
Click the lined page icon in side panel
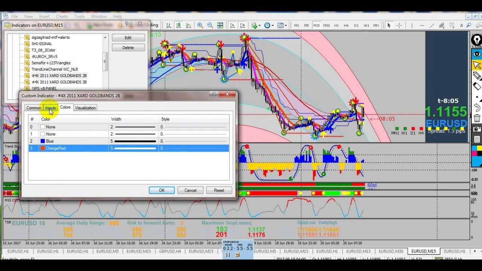477,140
